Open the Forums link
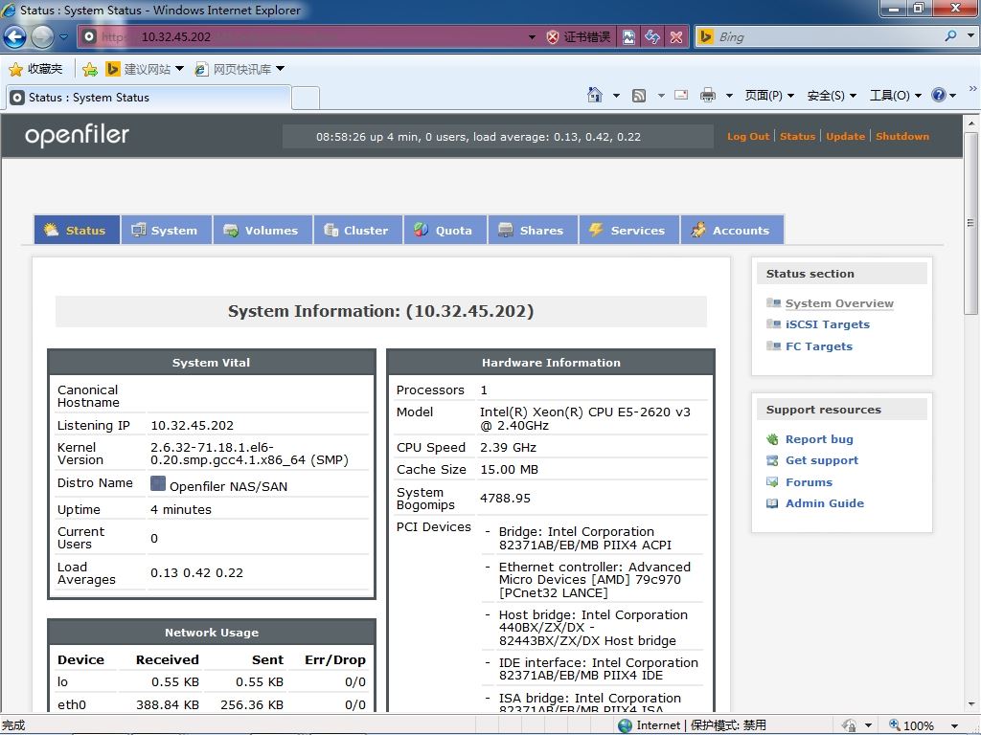 (x=809, y=482)
